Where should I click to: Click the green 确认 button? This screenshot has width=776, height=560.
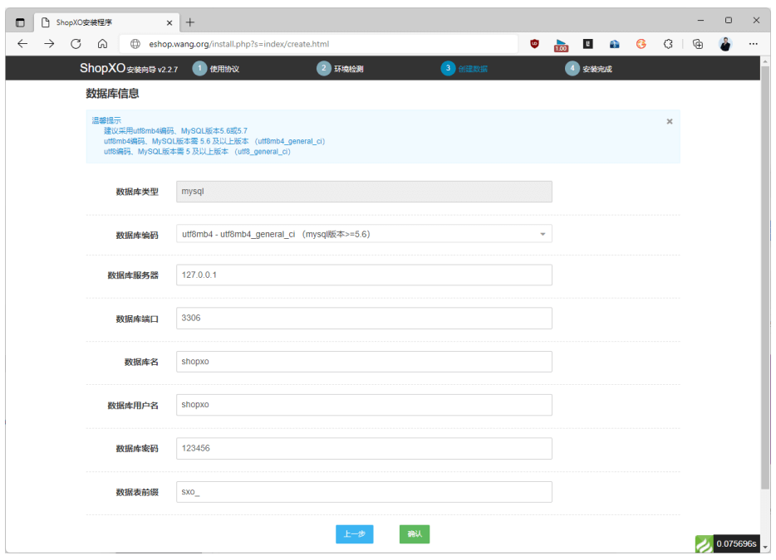(x=415, y=534)
